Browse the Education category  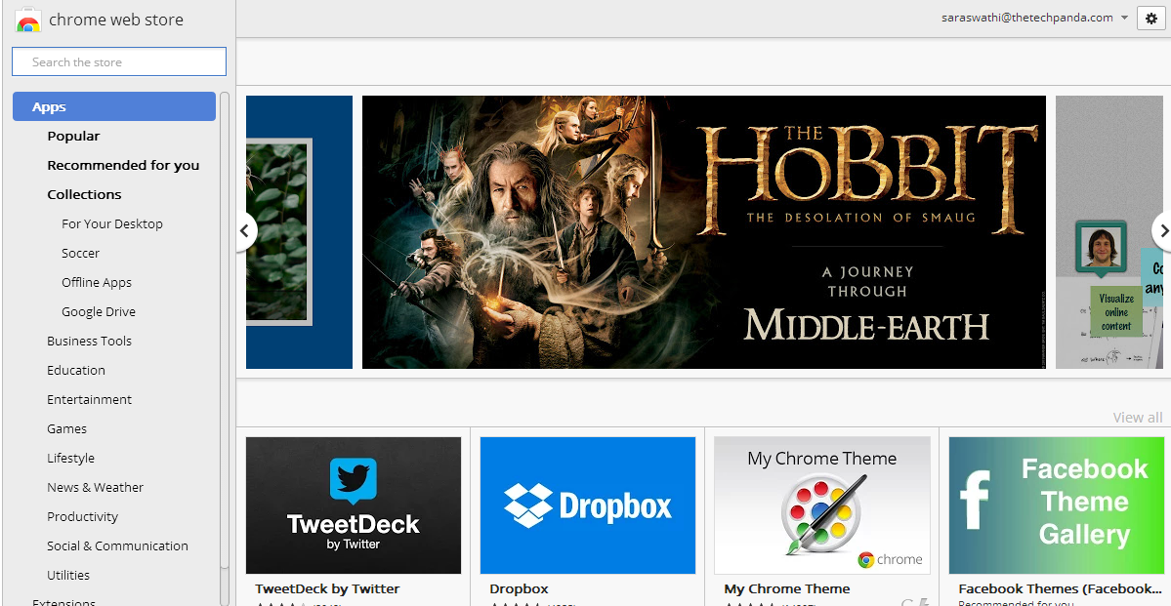76,370
